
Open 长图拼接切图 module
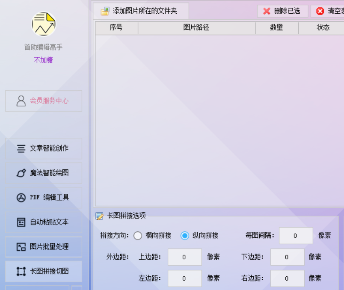pyautogui.click(x=44, y=271)
